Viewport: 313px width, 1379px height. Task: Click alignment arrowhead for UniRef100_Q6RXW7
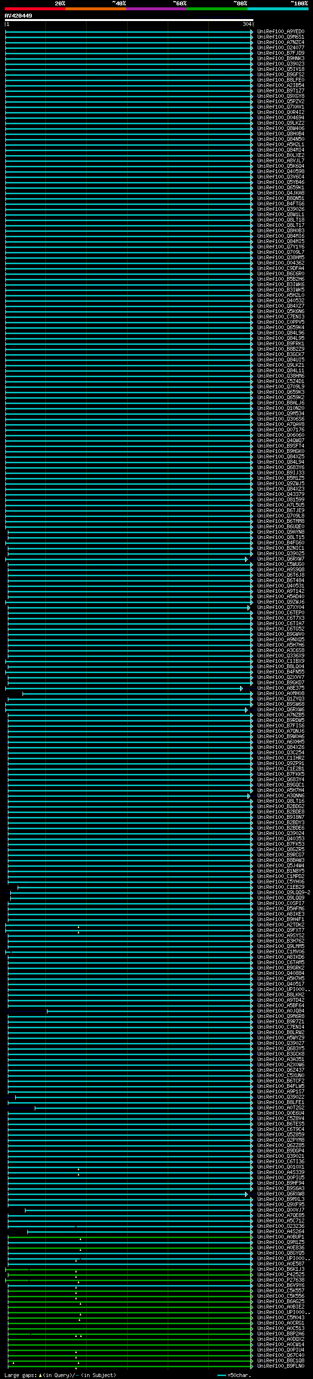pos(246,559)
